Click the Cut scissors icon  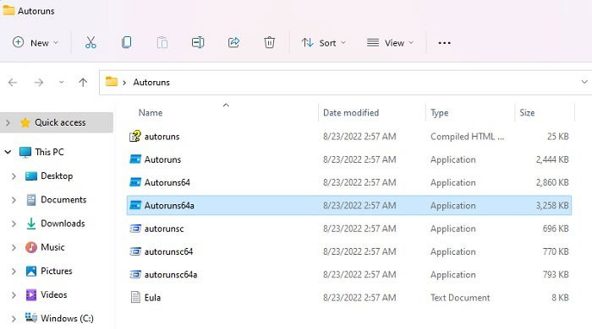tap(90, 42)
